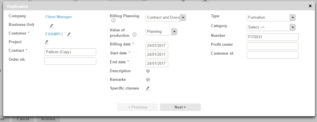Select the Number field containing FIT0031
The image size is (317, 122).
coord(272,37)
